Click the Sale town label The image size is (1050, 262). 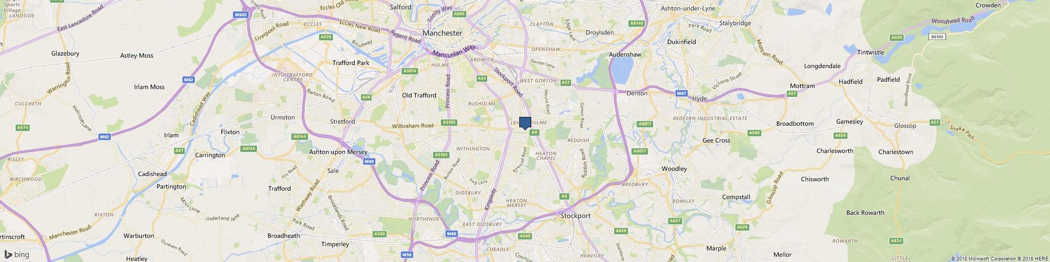coord(333,171)
